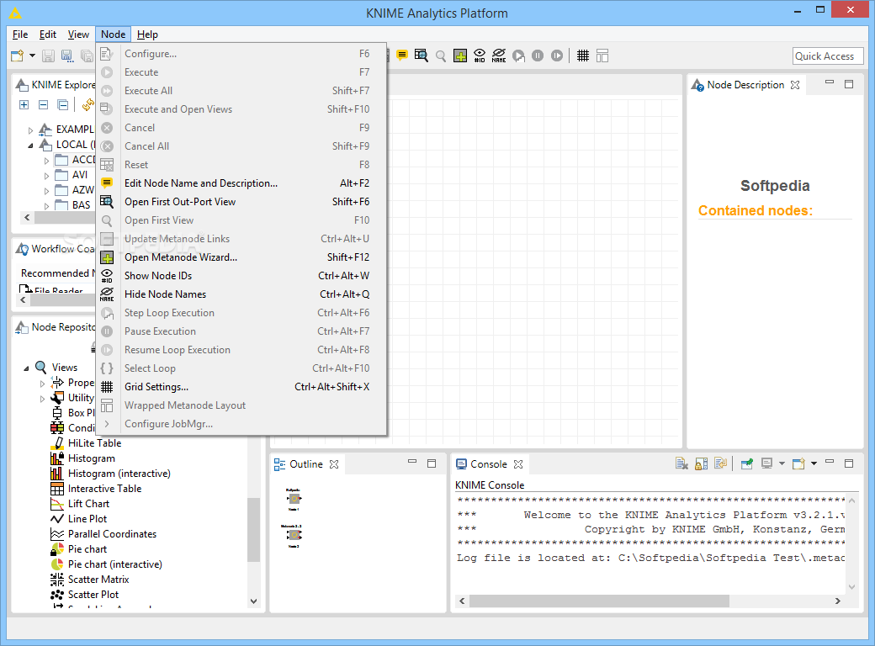
Task: Open the Open Console dropdown arrow
Action: point(814,463)
